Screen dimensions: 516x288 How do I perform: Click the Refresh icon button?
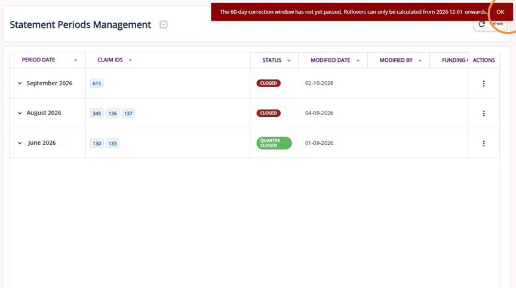[x=490, y=24]
